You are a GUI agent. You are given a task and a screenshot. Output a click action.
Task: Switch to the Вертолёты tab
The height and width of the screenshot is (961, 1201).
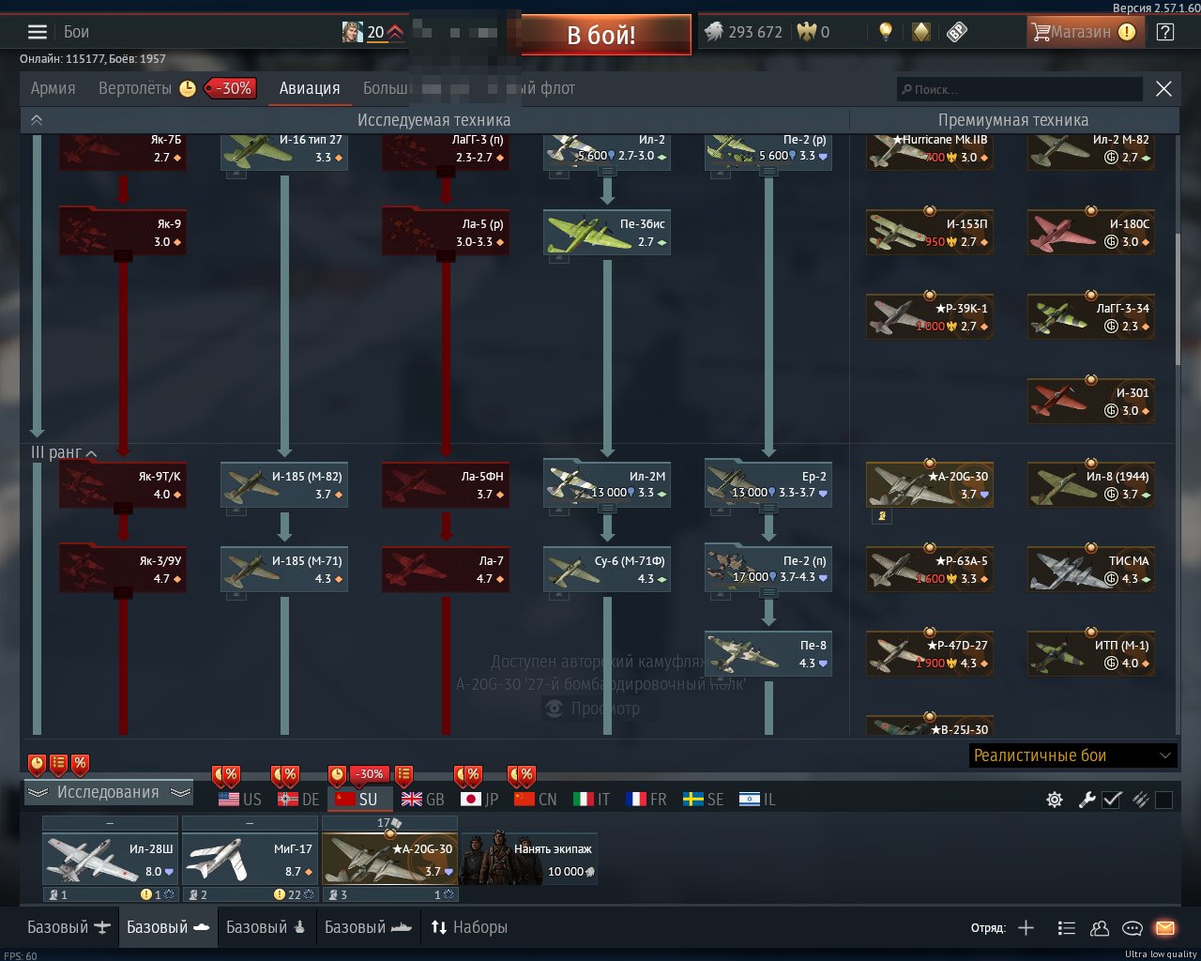[x=135, y=88]
